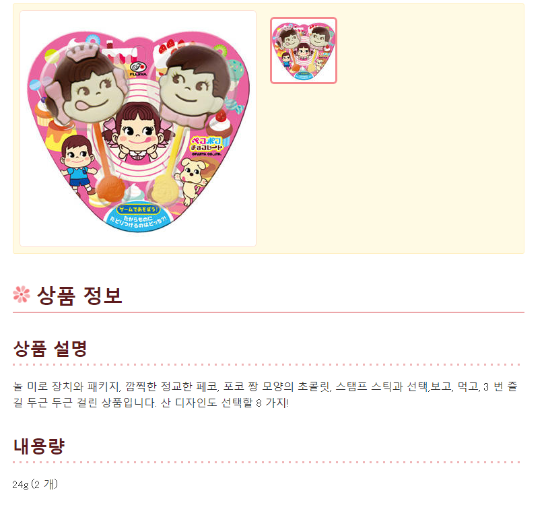Click the blue game banner at the heart's bottom
Viewport: 546px width, 505px height.
coord(138,216)
